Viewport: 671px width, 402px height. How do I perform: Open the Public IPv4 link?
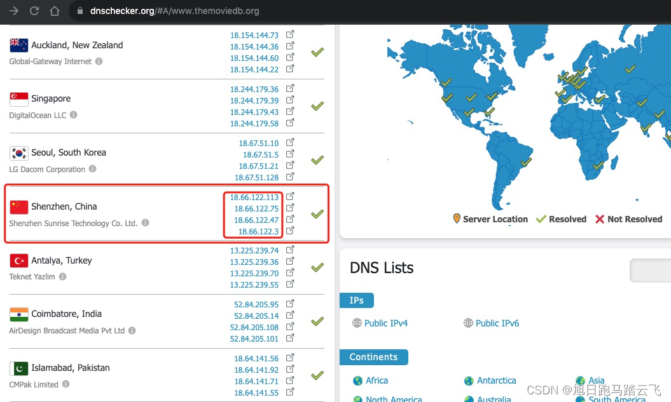[386, 323]
